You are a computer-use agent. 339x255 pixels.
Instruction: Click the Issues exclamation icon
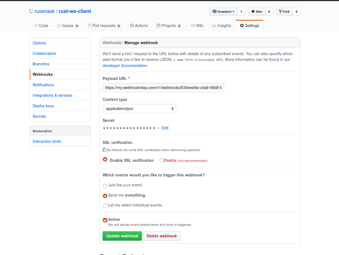tap(59, 25)
